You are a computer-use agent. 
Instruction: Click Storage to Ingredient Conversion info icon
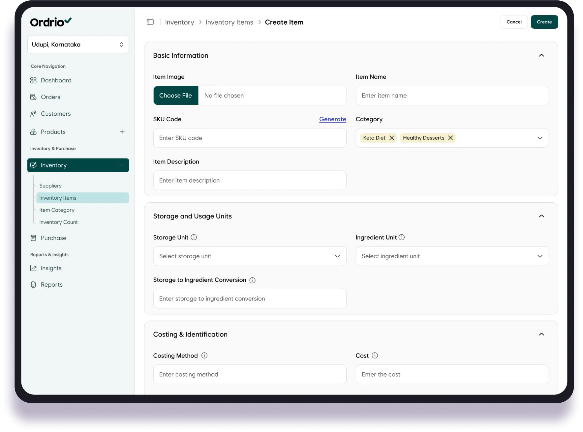252,280
